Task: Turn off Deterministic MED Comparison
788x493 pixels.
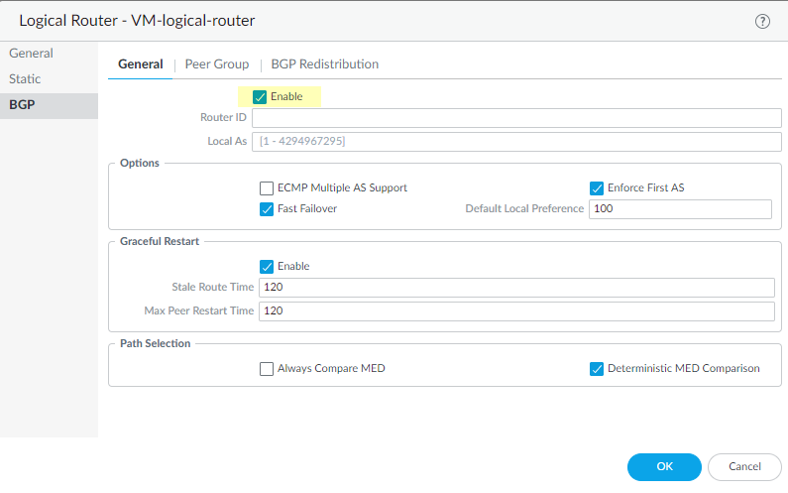Action: (x=597, y=369)
